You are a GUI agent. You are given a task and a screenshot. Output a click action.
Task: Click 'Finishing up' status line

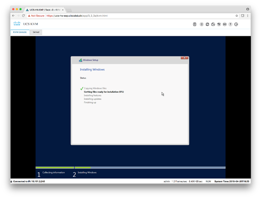(x=90, y=103)
